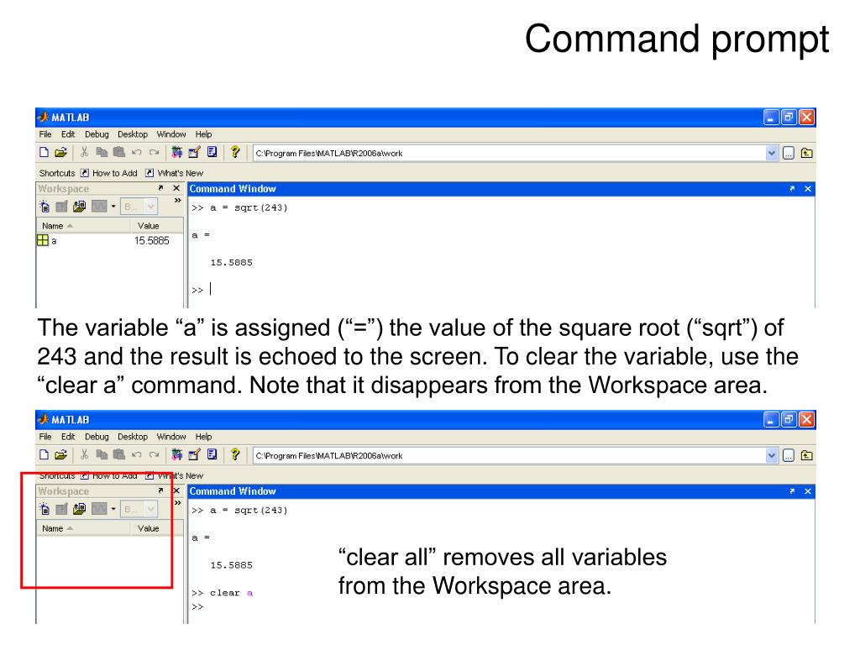Open GUIDE icon in lower MATLAB toolbar

[194, 454]
